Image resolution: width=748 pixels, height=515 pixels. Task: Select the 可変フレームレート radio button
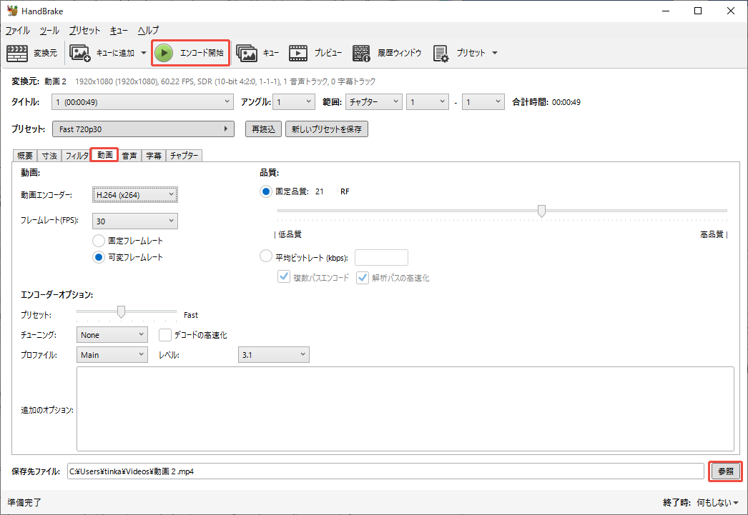pyautogui.click(x=99, y=257)
